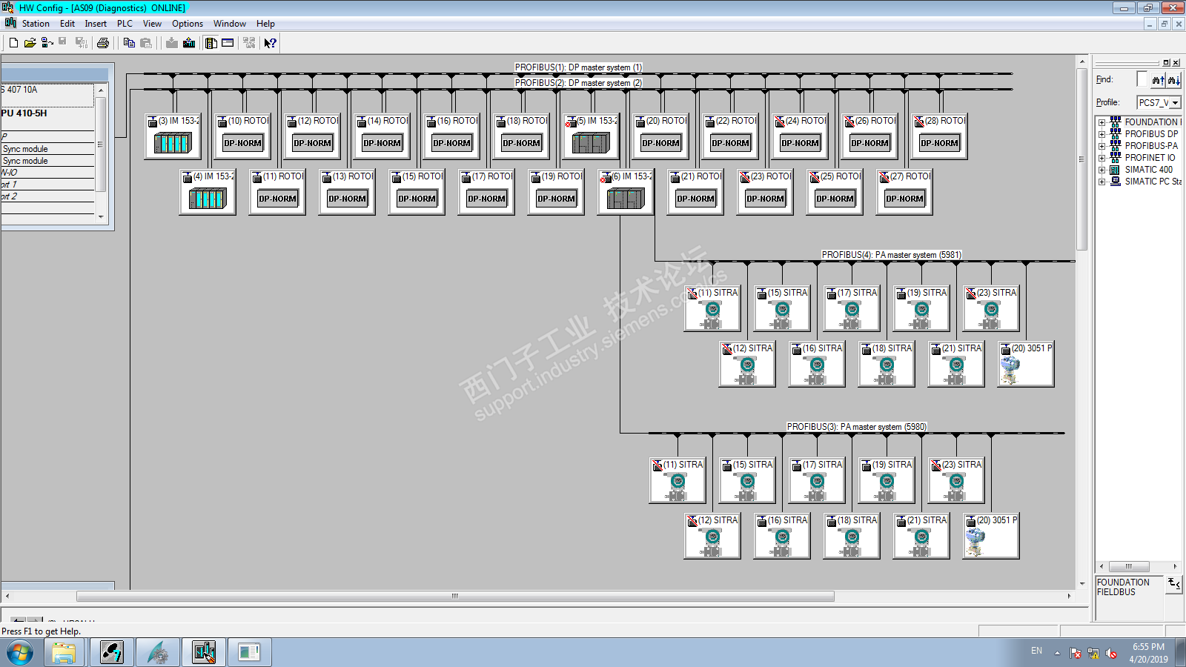Click the New station toolbar icon
The image size is (1186, 667).
[x=13, y=43]
